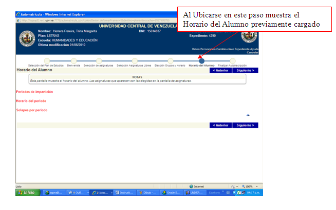The height and width of the screenshot is (210, 336).
Task: Click the Última modificación 01/06/2010 text
Action: tap(62, 45)
